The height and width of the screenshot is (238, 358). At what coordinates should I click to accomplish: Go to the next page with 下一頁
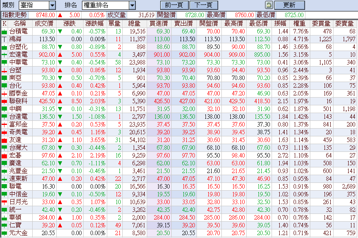pos(203,5)
